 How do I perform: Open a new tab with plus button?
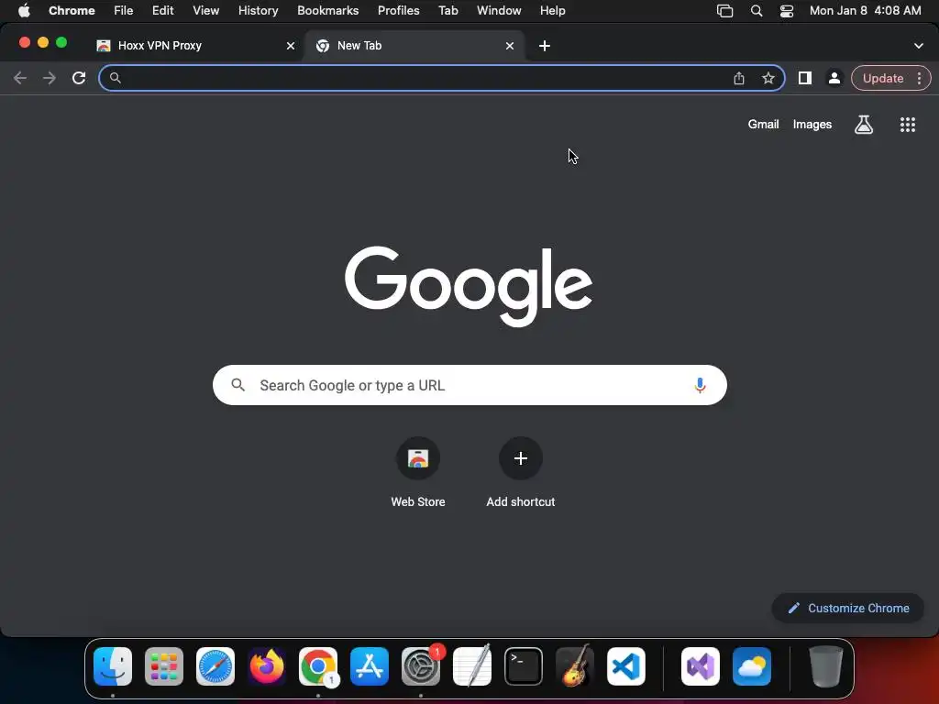[x=545, y=46]
